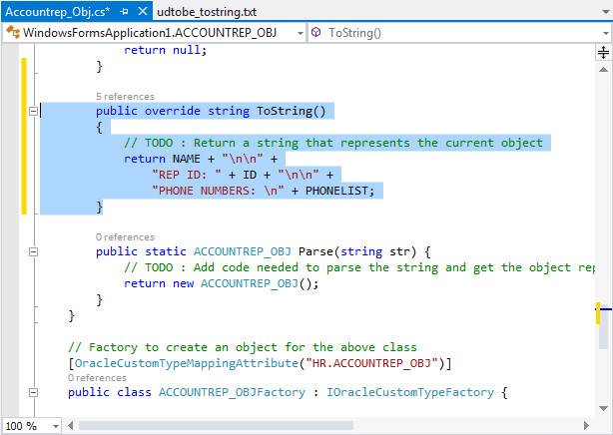
Task: Open 0 references link above ACCOUNTREP_OBJFactory
Action: tap(97, 378)
